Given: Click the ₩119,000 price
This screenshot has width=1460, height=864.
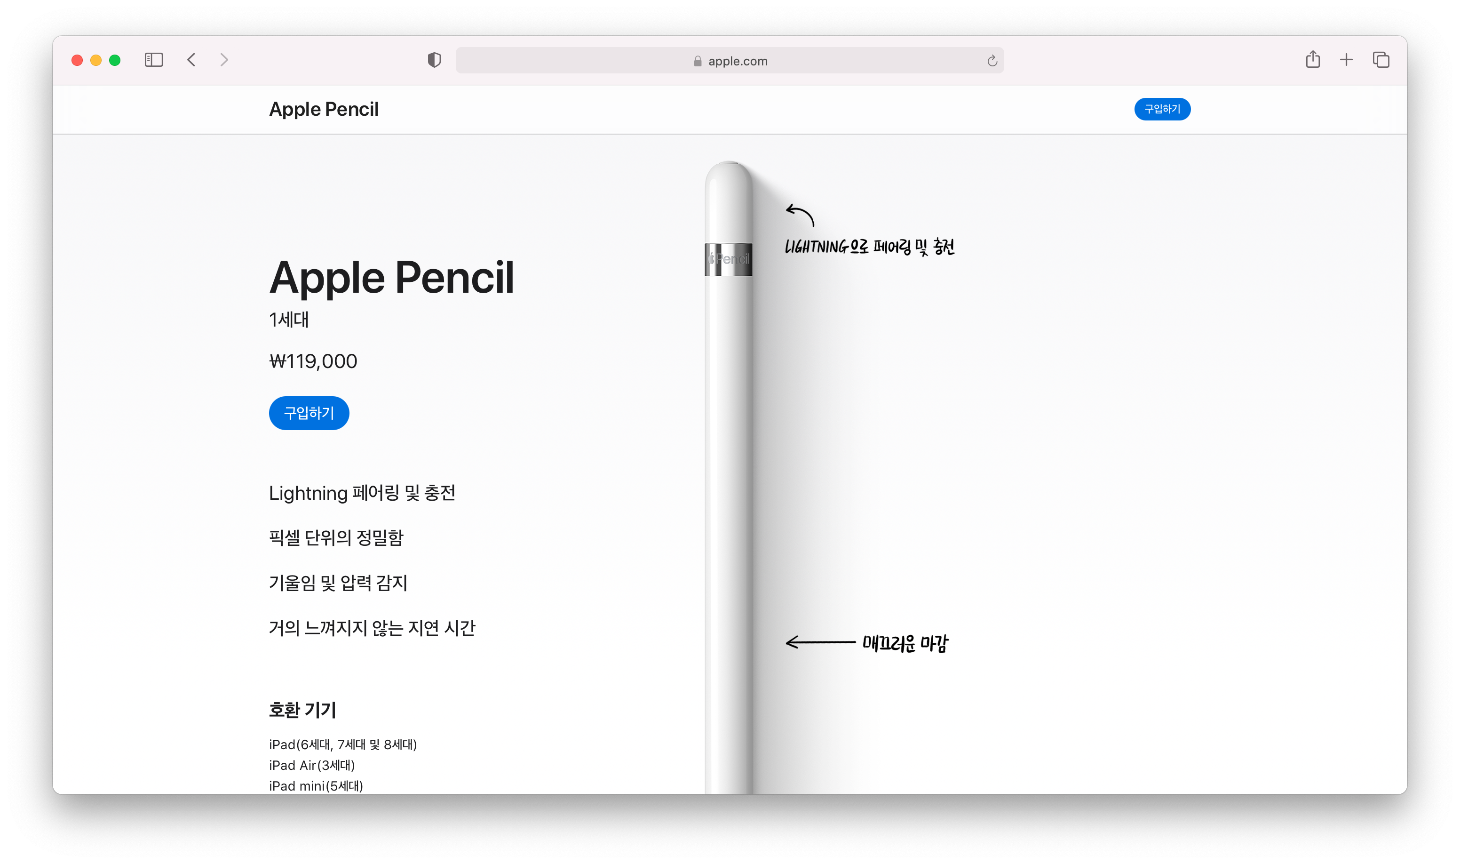Looking at the screenshot, I should point(313,361).
